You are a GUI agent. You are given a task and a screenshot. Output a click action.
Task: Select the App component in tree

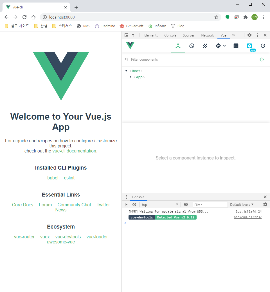coord(139,77)
